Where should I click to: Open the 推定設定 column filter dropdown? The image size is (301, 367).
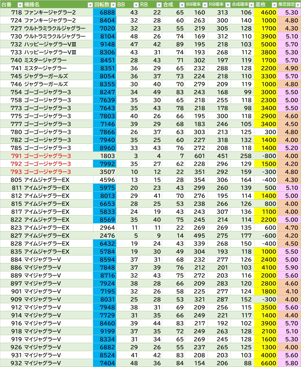click(x=298, y=5)
